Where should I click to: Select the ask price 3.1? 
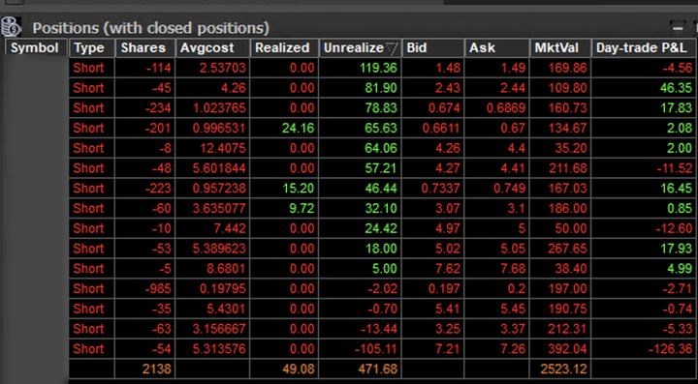point(496,208)
